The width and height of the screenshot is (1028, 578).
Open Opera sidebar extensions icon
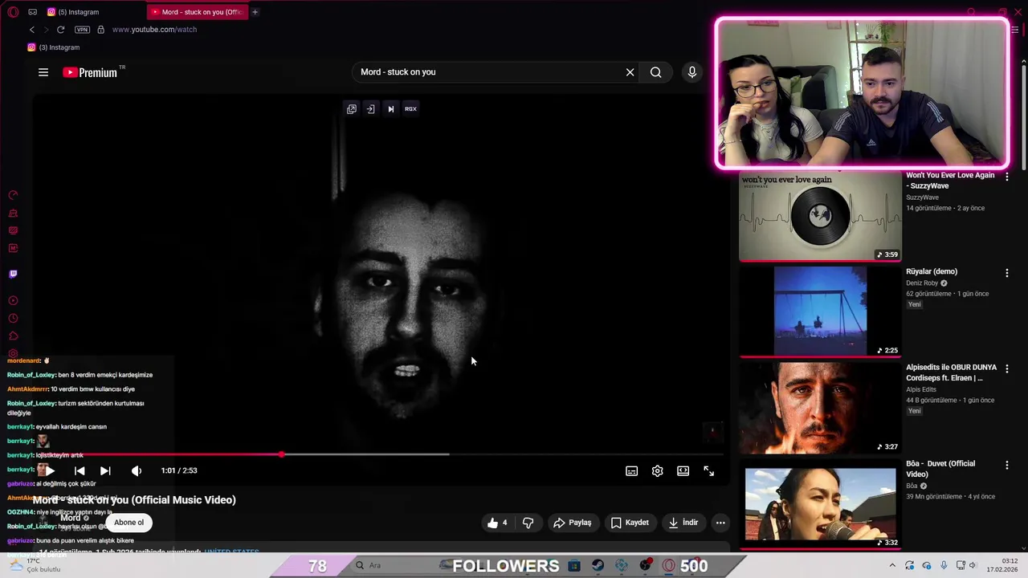[x=13, y=336]
